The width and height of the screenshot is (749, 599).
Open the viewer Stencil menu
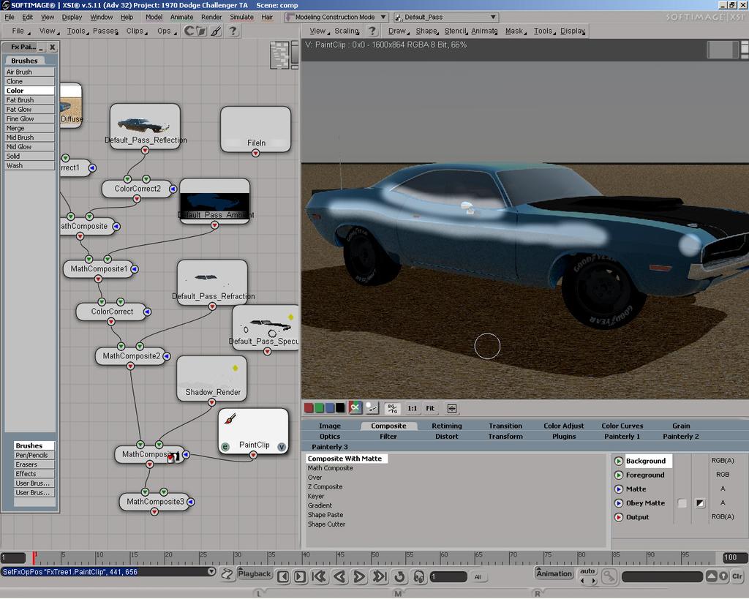coord(456,31)
